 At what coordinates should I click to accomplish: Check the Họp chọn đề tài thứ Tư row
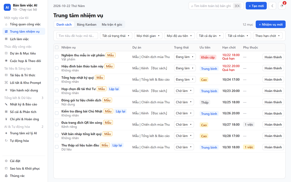[x=57, y=91]
